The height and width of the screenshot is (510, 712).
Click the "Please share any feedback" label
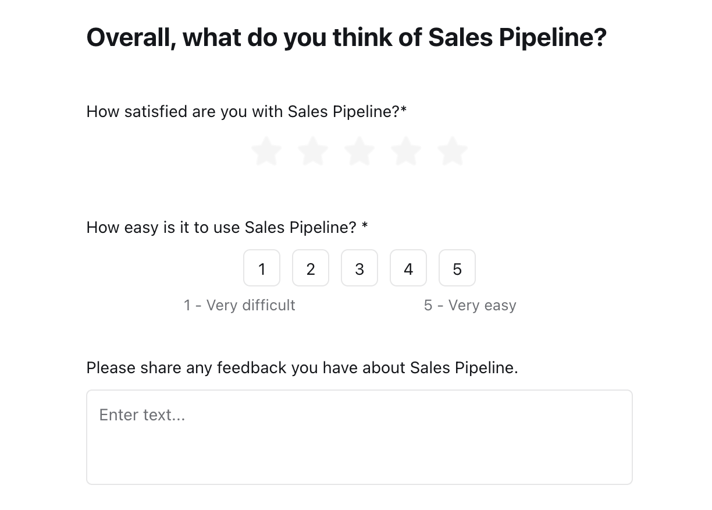302,368
